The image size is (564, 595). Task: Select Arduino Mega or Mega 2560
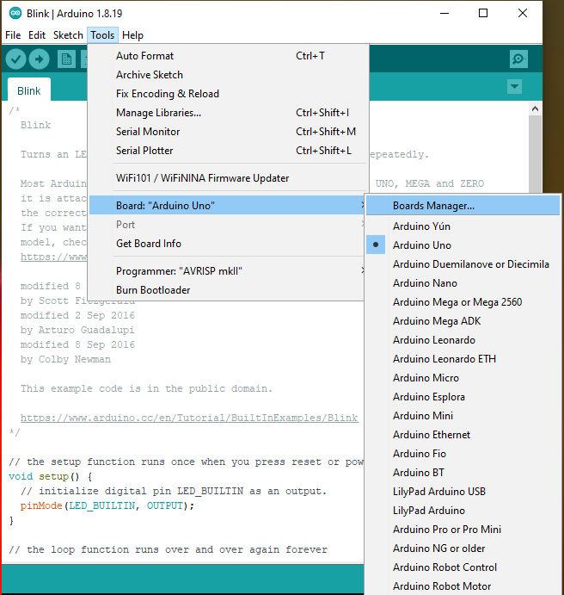[x=463, y=302]
